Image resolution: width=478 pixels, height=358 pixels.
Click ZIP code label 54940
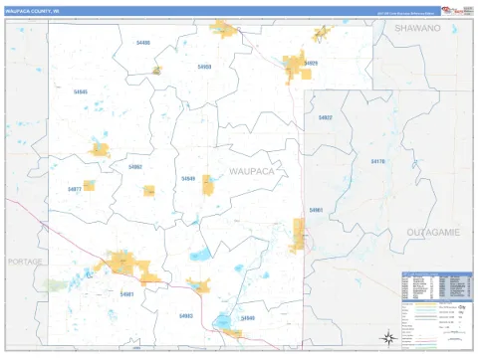coord(248,318)
